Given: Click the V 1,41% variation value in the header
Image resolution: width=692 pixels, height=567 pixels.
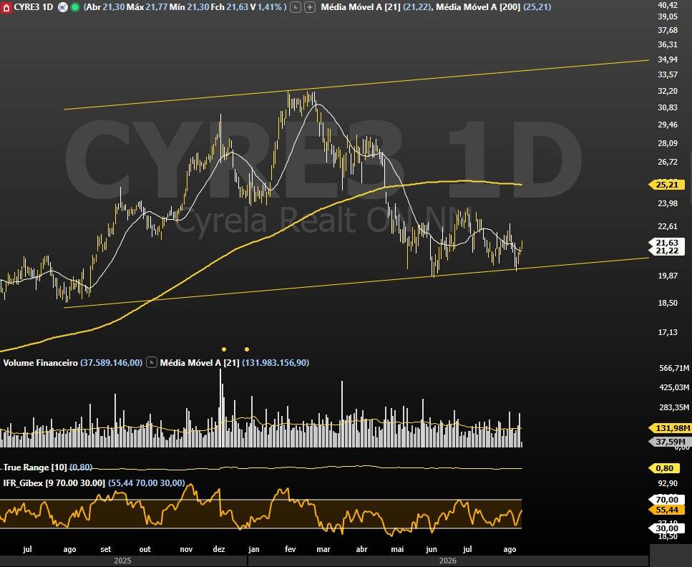Looking at the screenshot, I should point(266,7).
